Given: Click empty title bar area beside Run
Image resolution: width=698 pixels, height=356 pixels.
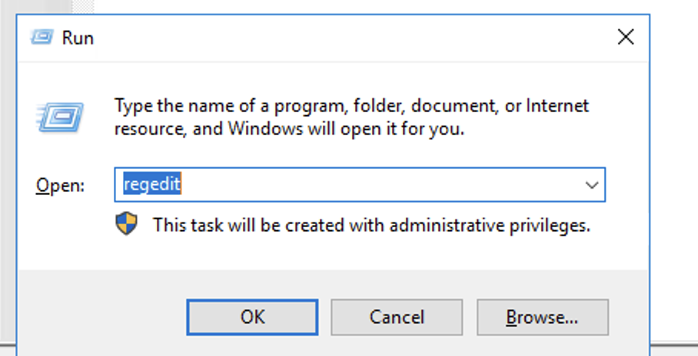Looking at the screenshot, I should [x=346, y=36].
